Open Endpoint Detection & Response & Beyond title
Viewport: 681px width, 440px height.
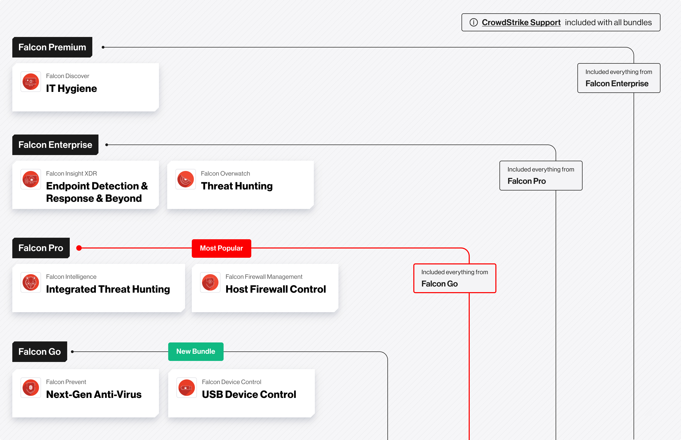point(97,192)
